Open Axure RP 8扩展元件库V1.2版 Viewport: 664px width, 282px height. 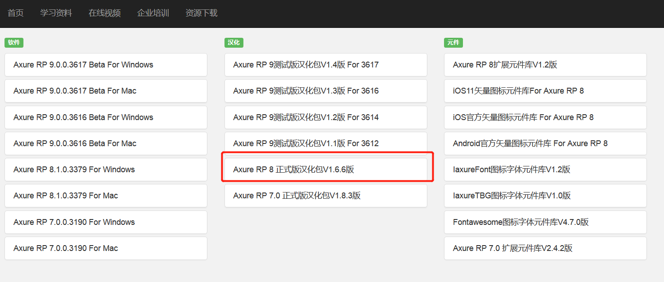(545, 65)
